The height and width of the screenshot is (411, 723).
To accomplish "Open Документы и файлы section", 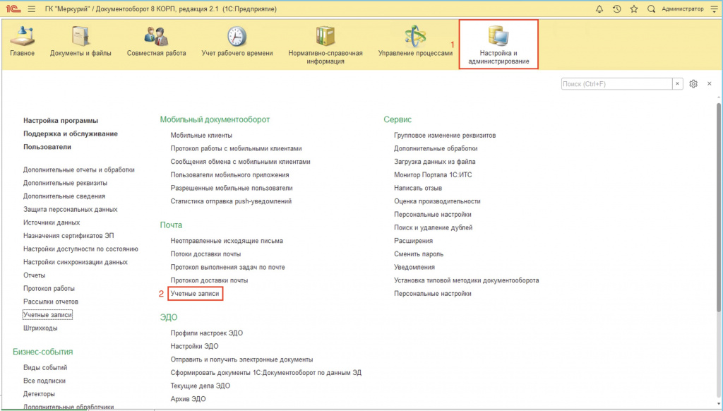I will click(x=80, y=42).
